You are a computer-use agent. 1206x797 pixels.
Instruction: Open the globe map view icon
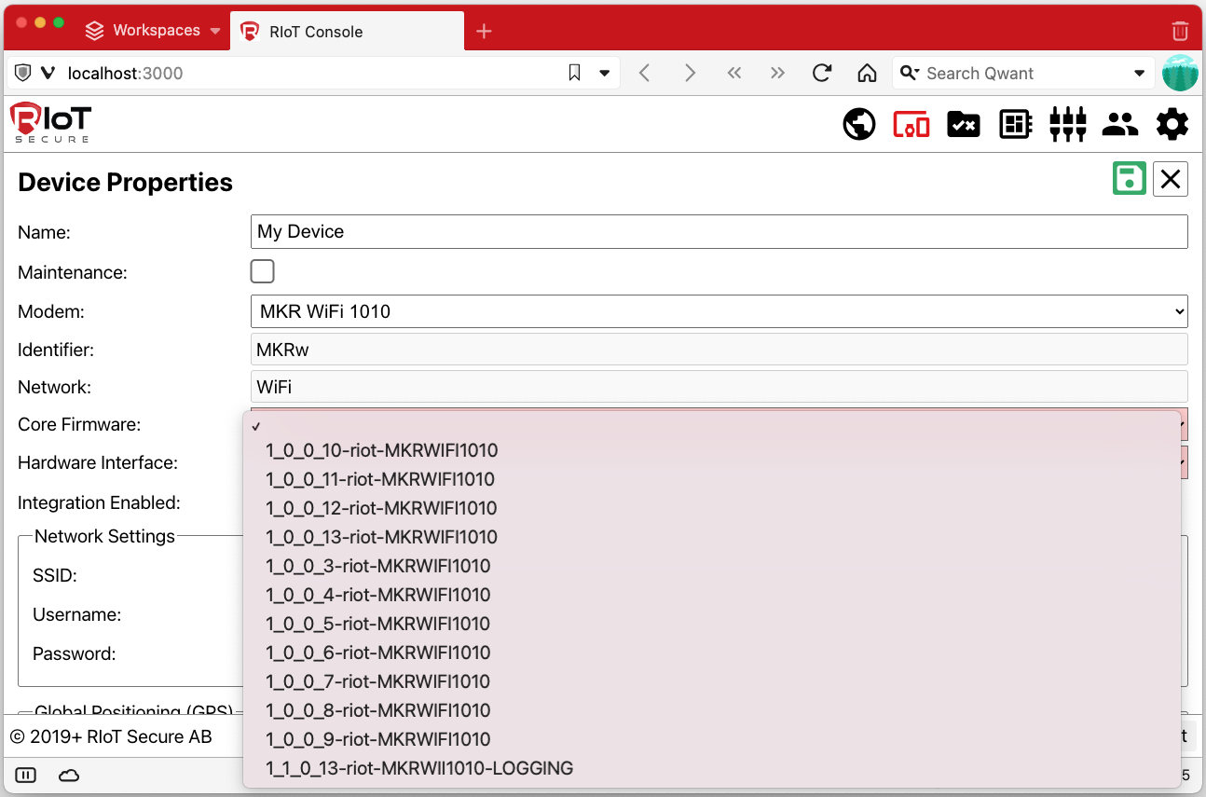[858, 124]
